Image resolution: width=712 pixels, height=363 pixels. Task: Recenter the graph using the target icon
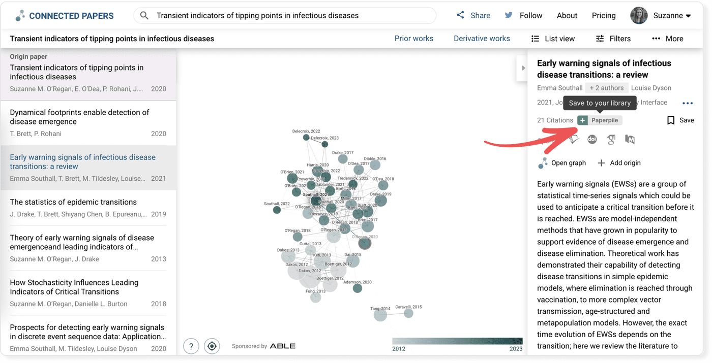(x=212, y=346)
